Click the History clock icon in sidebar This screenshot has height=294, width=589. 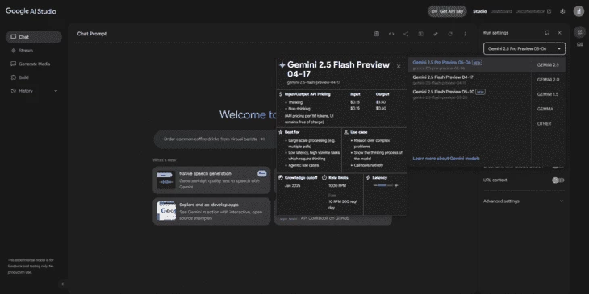[14, 91]
